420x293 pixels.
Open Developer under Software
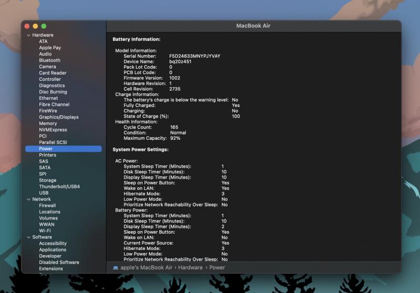click(50, 256)
